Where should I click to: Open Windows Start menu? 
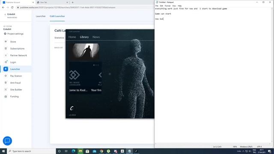(x=3, y=151)
